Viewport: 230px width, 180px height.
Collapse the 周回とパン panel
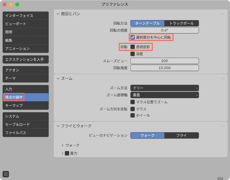pos(58,14)
